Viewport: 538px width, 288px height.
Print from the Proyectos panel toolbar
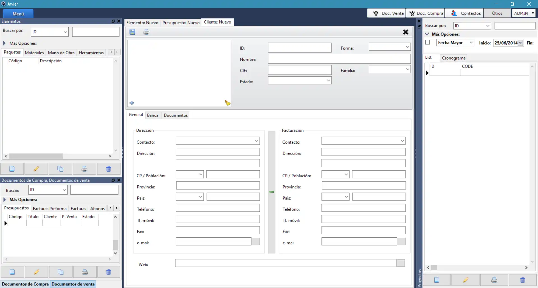[x=494, y=280]
